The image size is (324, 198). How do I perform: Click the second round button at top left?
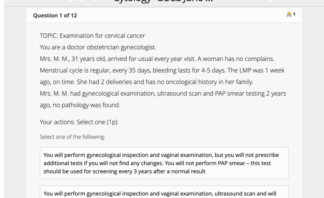[x=82, y=1]
